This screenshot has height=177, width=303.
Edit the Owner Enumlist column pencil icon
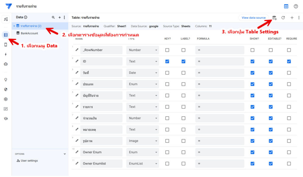point(77,163)
